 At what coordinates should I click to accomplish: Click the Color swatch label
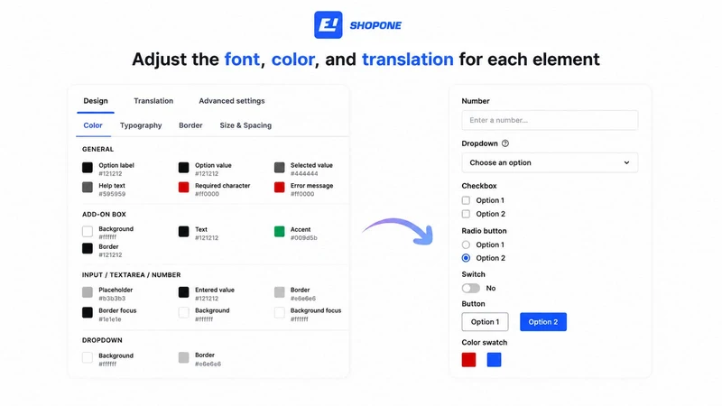[x=485, y=343]
